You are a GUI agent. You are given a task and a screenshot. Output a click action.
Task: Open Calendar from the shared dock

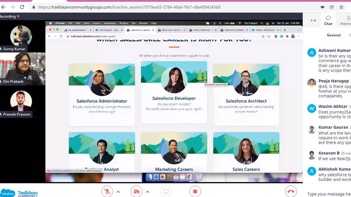click(x=176, y=177)
